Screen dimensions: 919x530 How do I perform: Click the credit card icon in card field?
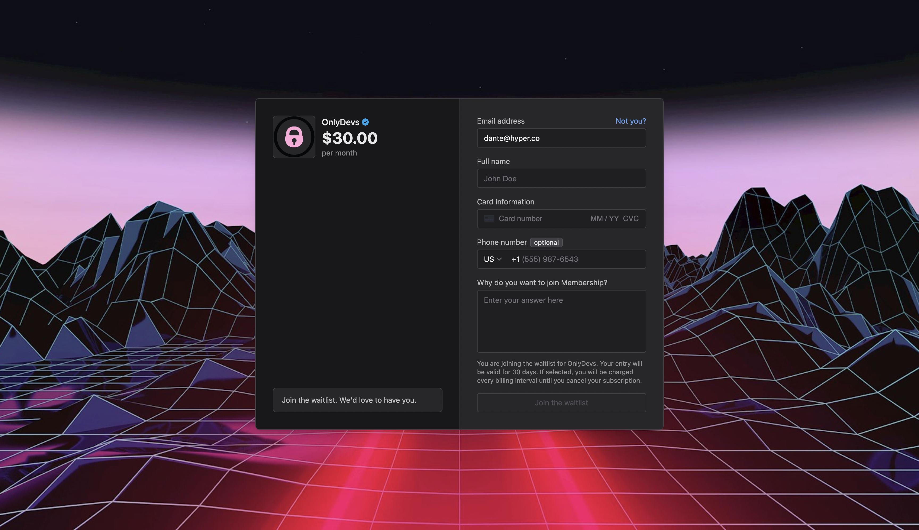489,218
